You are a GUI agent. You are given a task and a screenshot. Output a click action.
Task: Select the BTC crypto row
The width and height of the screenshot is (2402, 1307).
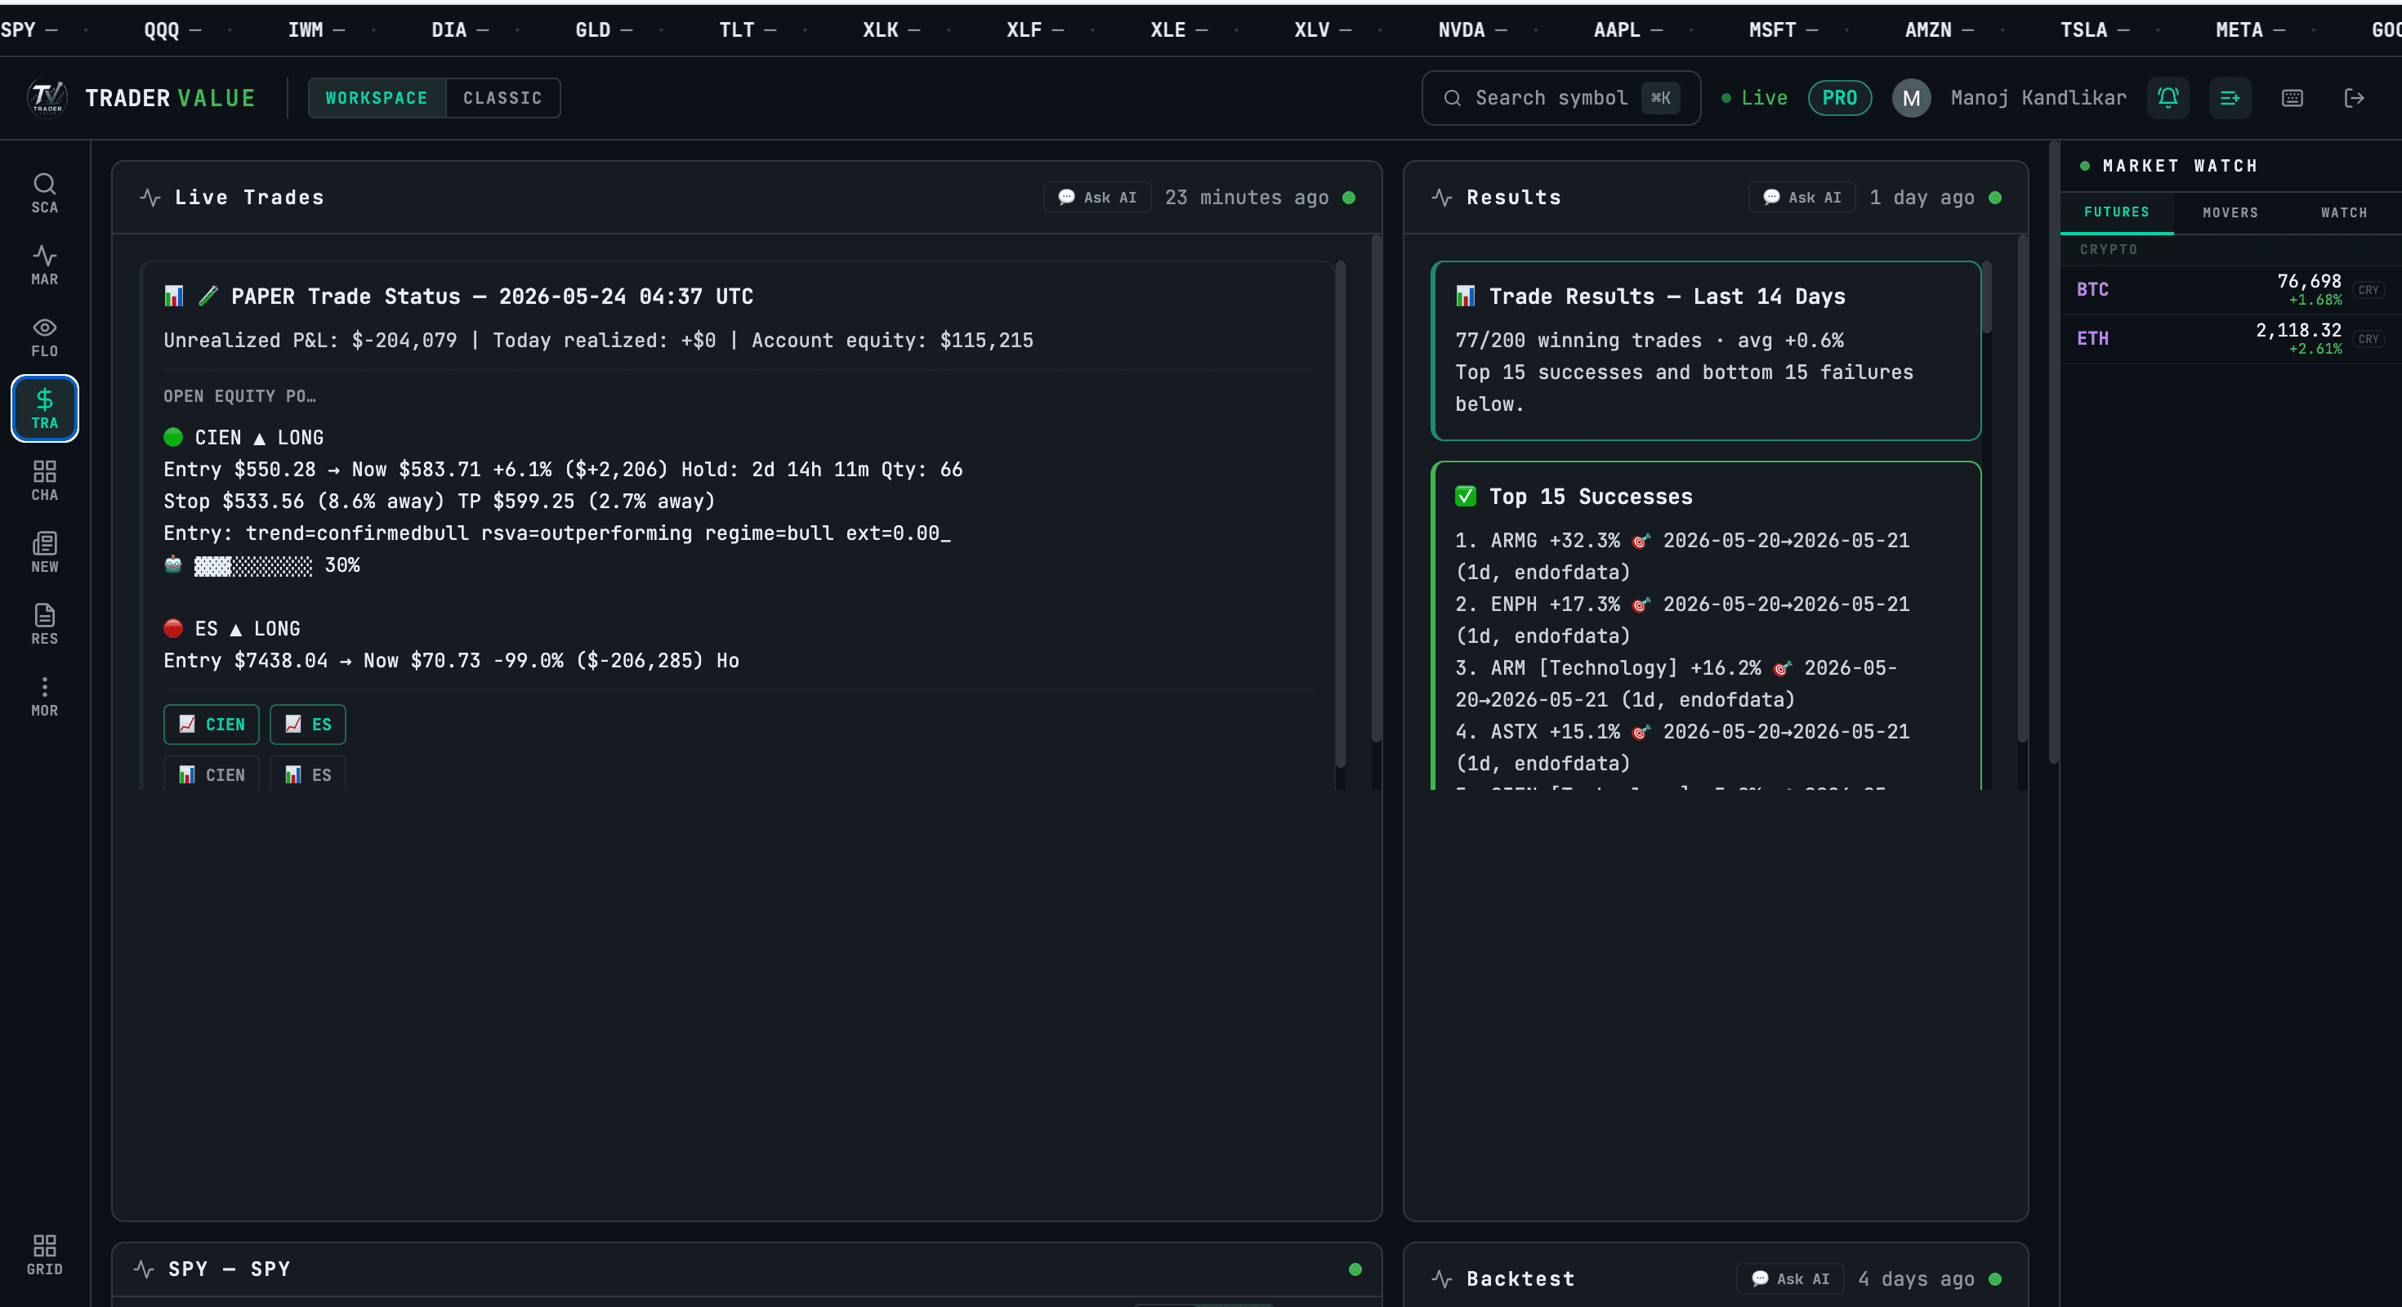(x=2230, y=289)
